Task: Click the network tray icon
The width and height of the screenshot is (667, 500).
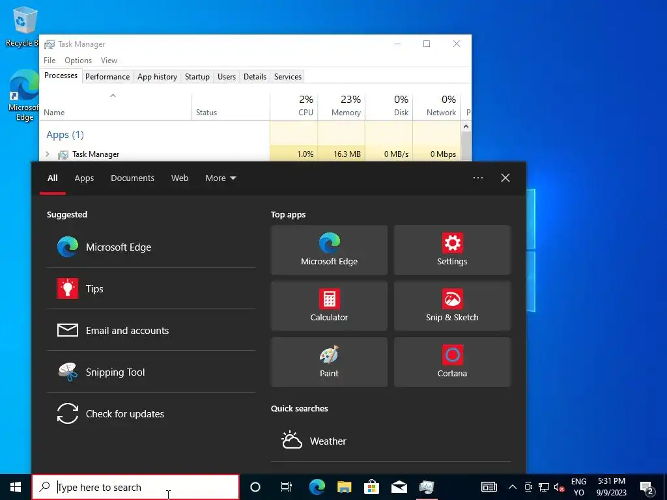Action: pyautogui.click(x=544, y=487)
